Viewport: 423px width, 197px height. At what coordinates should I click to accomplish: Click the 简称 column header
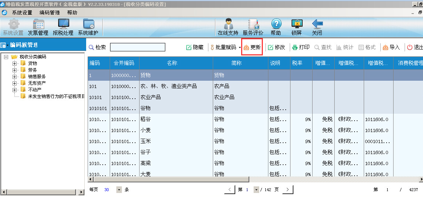[x=240, y=63]
